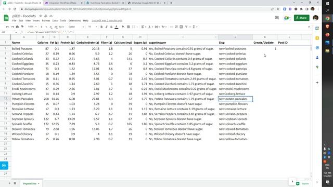Viewport: 333px width, 187px height.
Task: Get add-ons with plus icon in side panel
Action: pyautogui.click(x=317, y=83)
